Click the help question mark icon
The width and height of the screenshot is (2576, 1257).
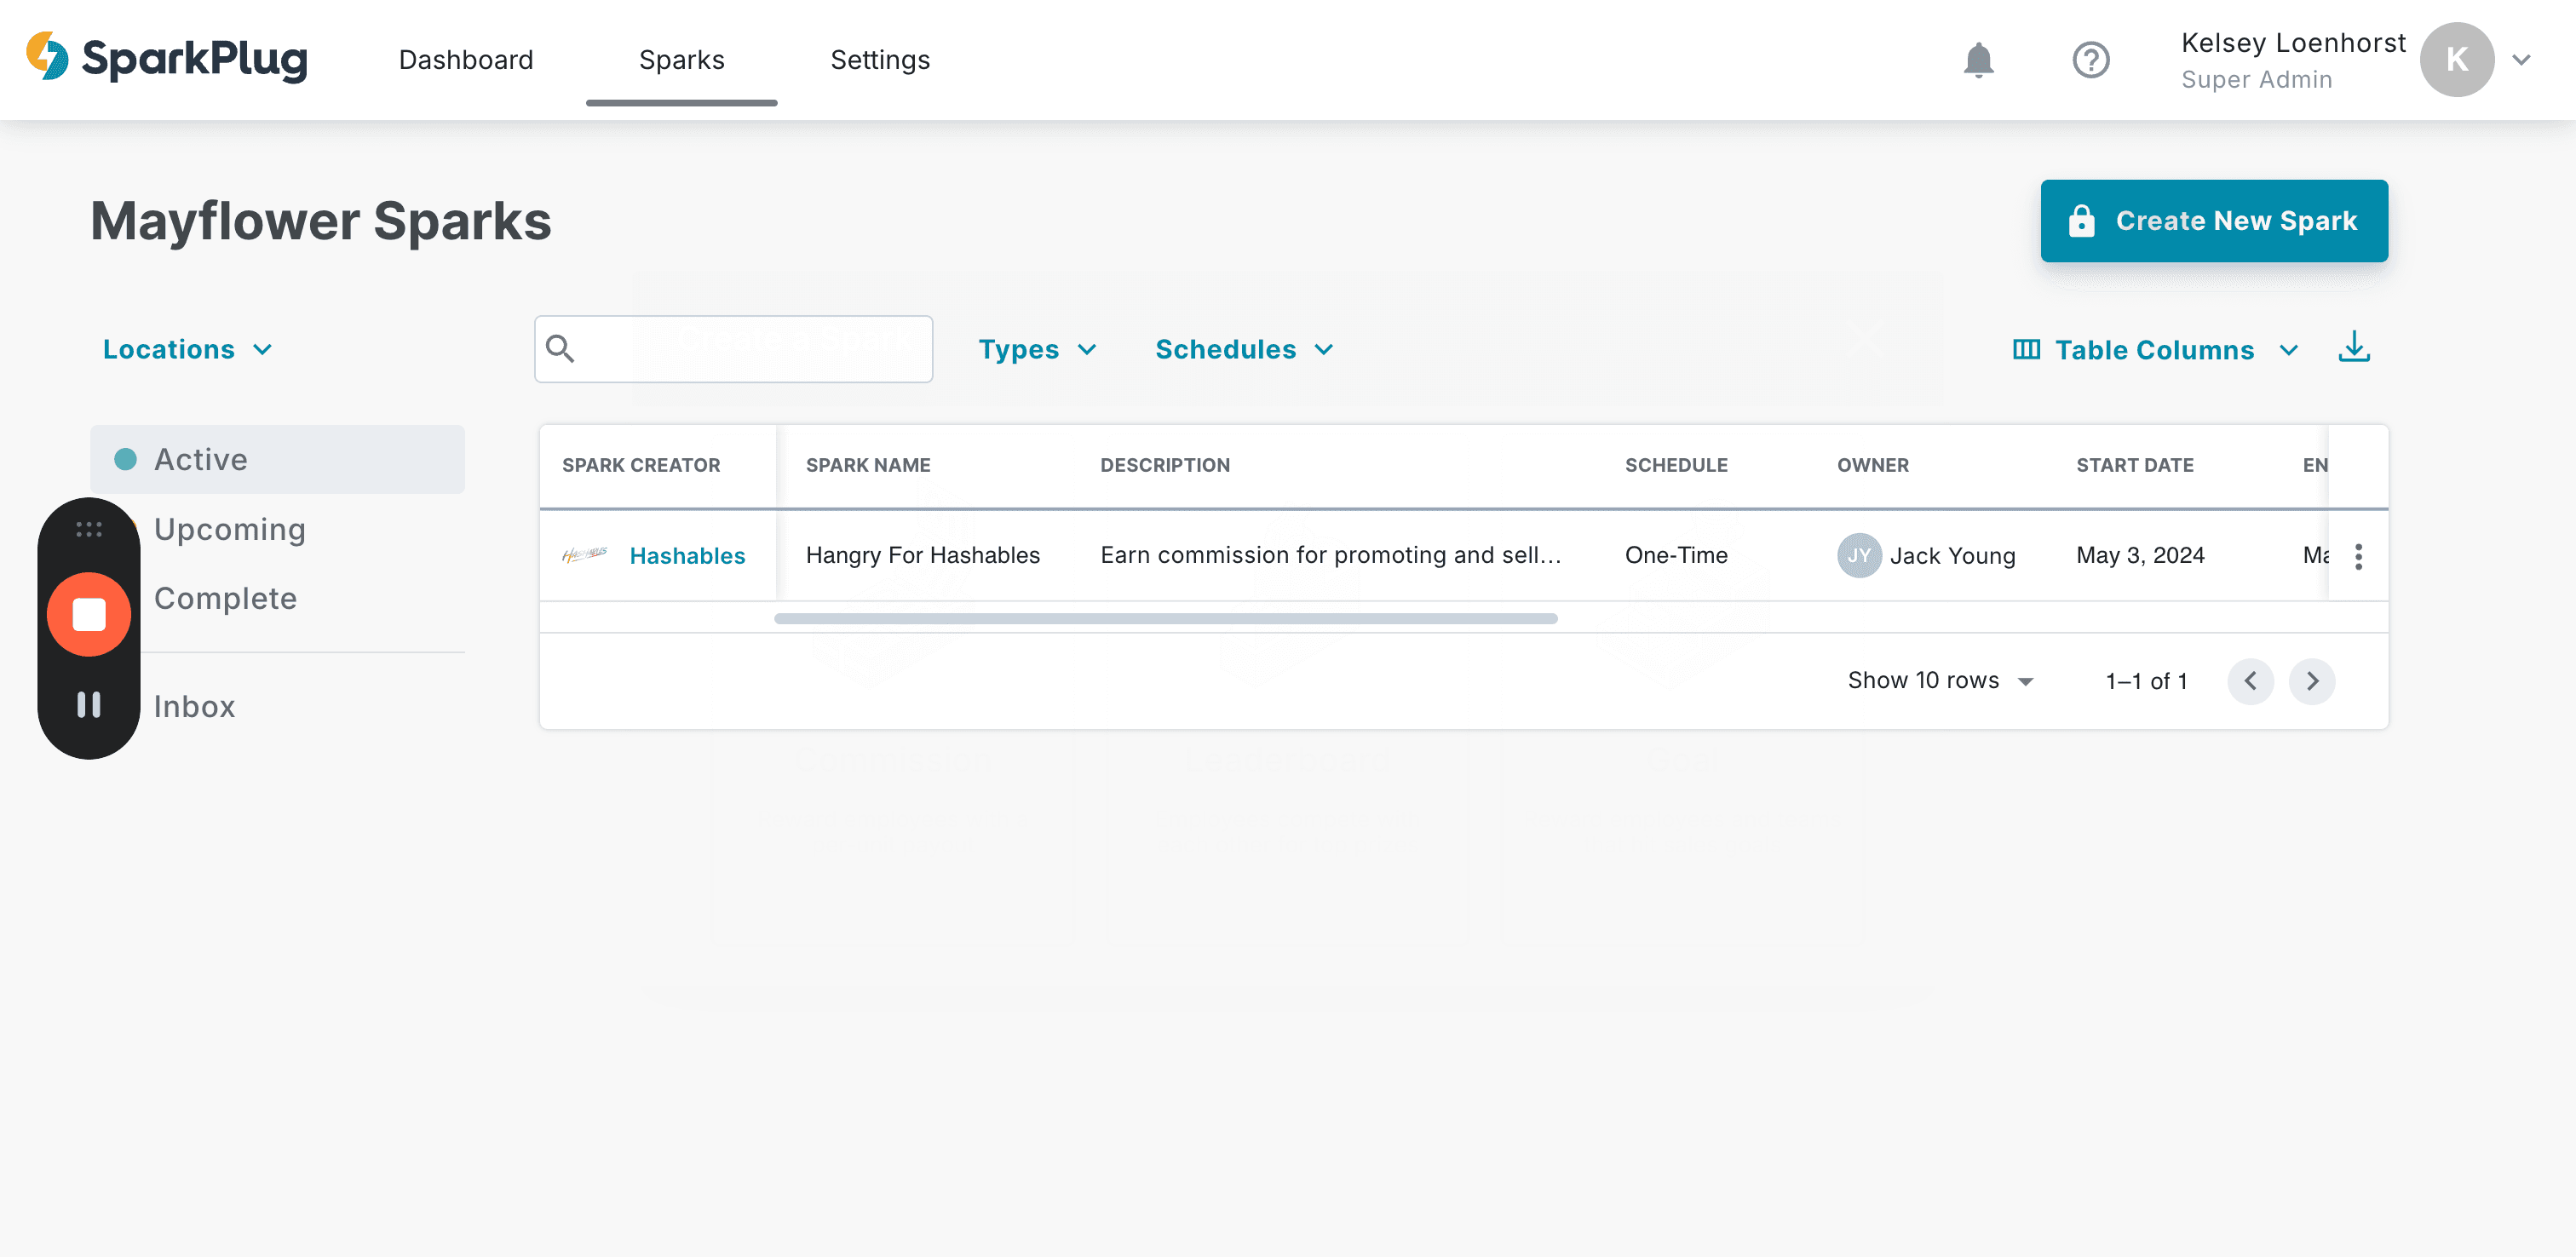(2090, 60)
